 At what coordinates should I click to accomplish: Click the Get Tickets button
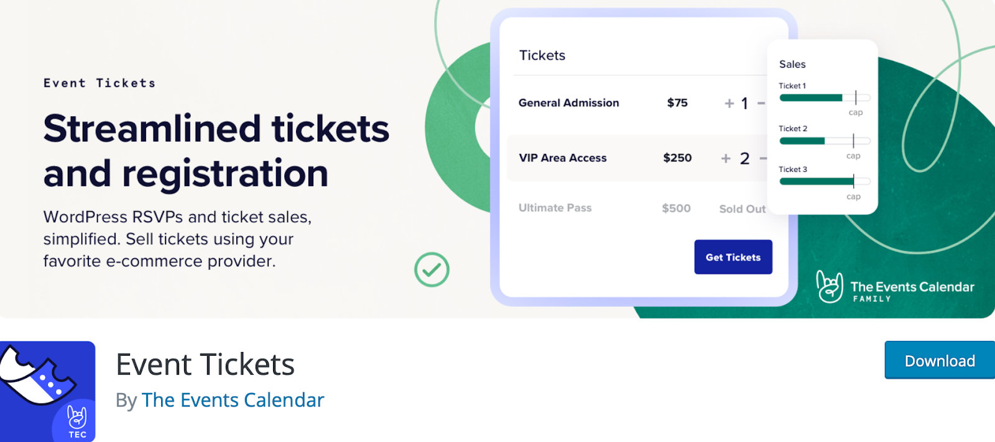point(733,256)
